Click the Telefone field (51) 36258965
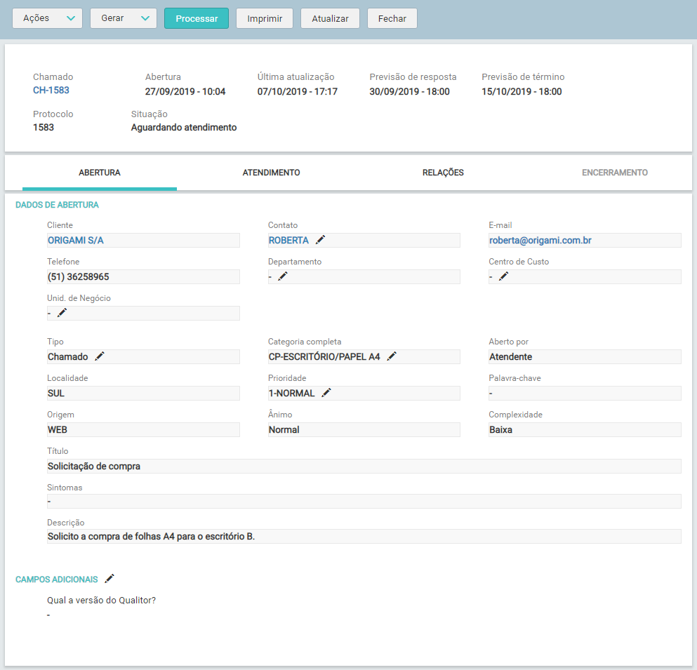The height and width of the screenshot is (670, 697). pos(143,277)
